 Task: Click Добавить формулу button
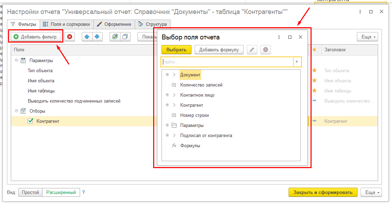(219, 50)
